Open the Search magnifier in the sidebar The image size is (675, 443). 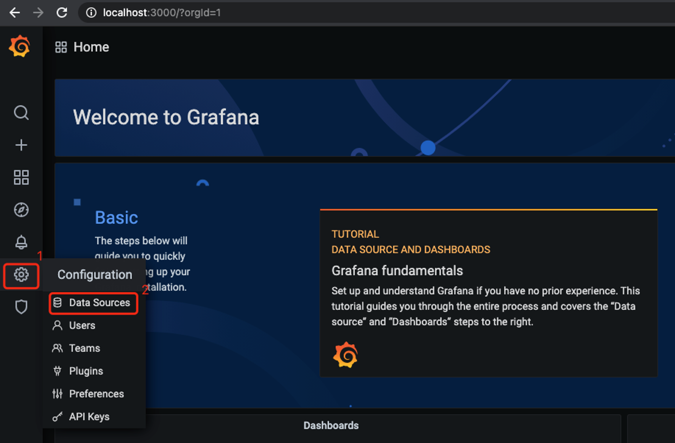(x=21, y=113)
